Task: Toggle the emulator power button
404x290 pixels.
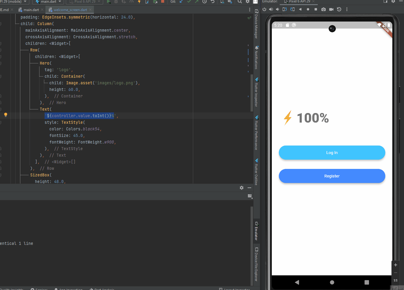Action: [x=265, y=9]
